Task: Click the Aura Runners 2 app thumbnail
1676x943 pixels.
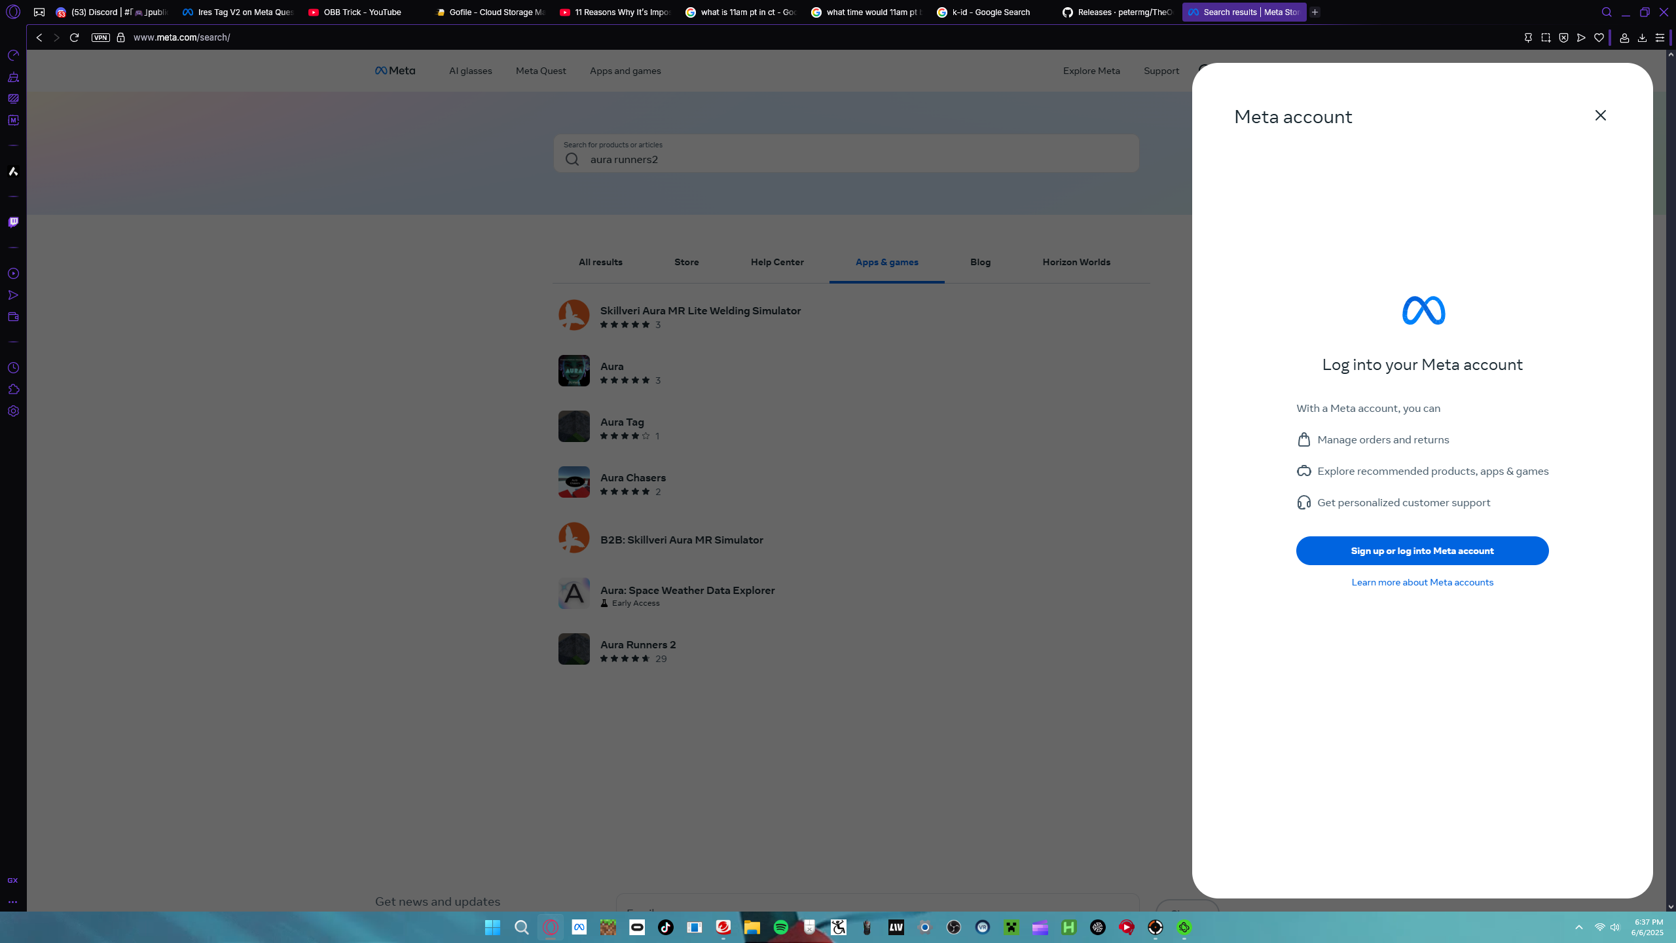Action: click(x=574, y=649)
